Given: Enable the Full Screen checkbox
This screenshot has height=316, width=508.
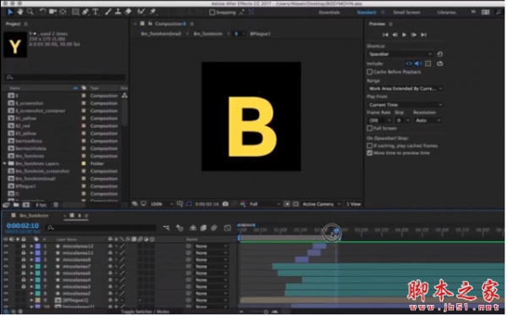Looking at the screenshot, I should 370,128.
